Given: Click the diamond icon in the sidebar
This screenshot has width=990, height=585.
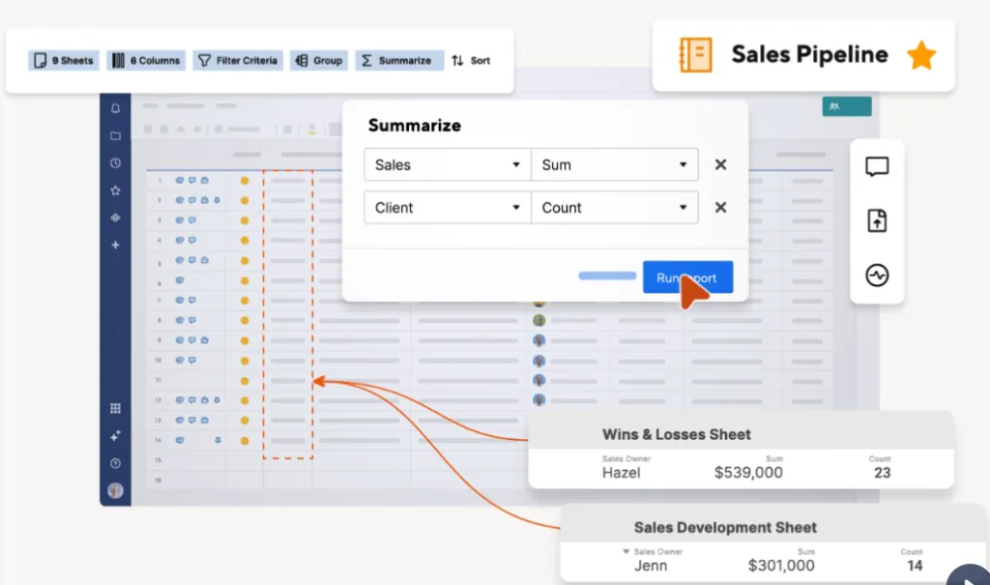Looking at the screenshot, I should coord(116,218).
